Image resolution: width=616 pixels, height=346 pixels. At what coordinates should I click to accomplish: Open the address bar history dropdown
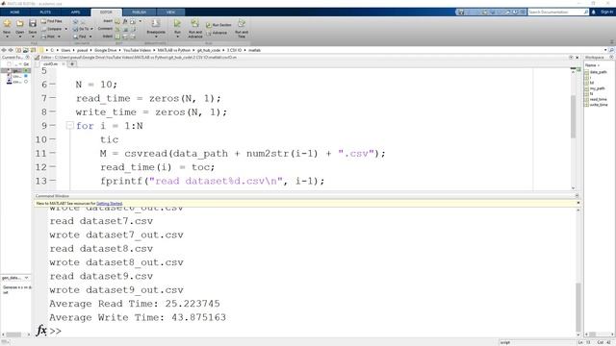605,50
